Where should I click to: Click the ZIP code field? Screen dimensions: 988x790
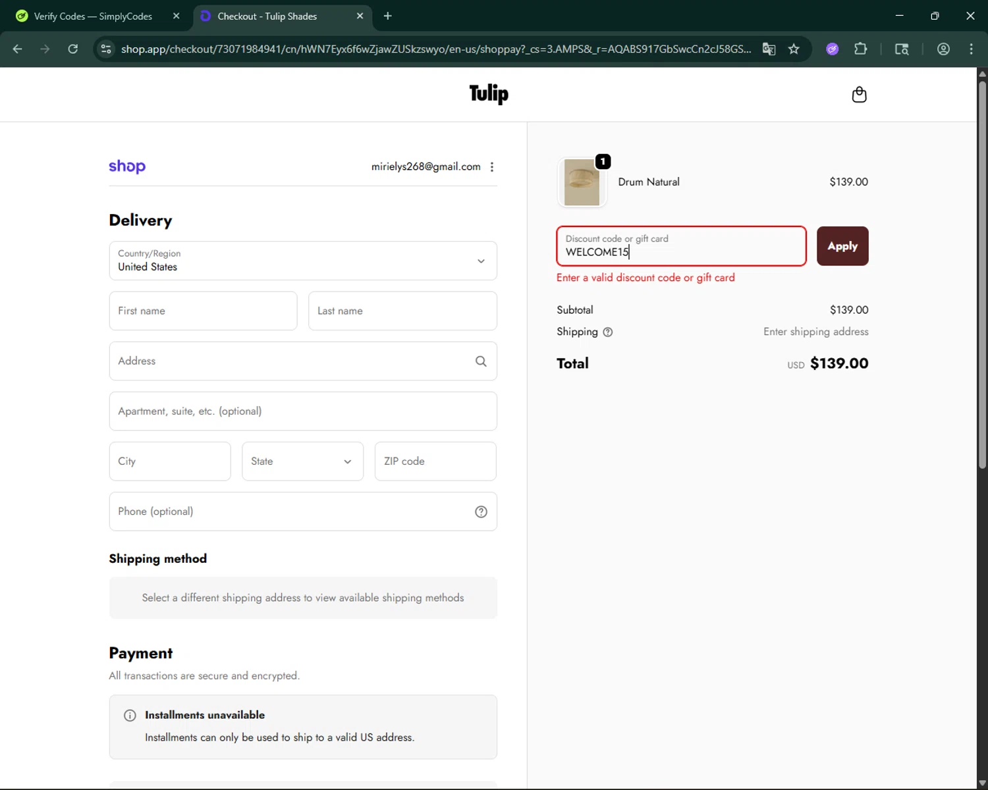(x=435, y=461)
